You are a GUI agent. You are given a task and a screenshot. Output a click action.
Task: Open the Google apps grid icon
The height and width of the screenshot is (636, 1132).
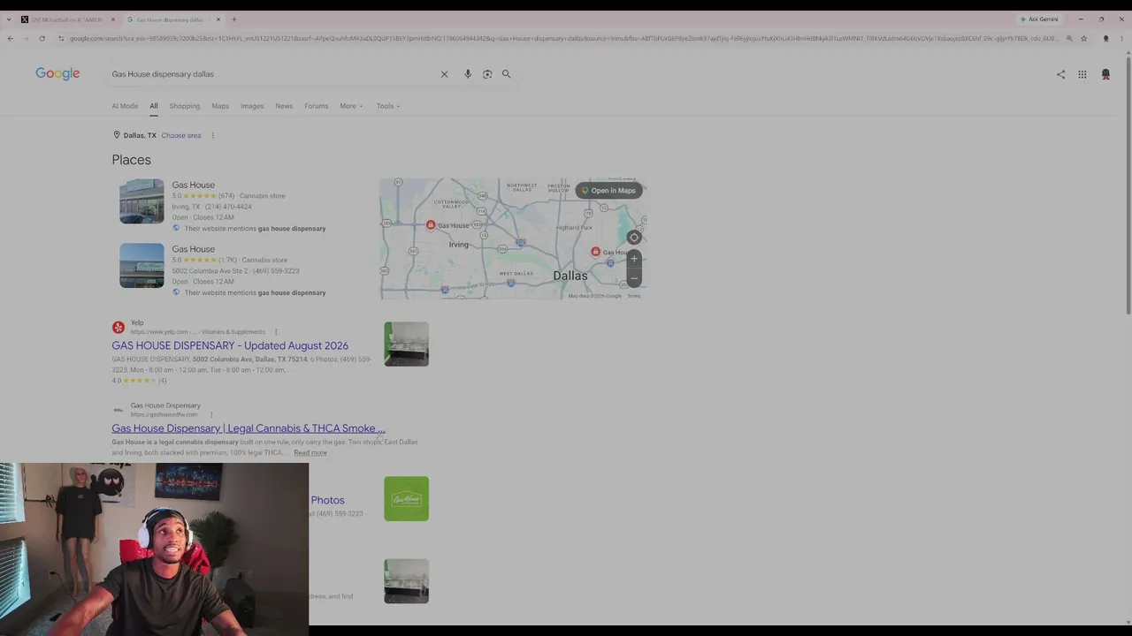point(1082,75)
